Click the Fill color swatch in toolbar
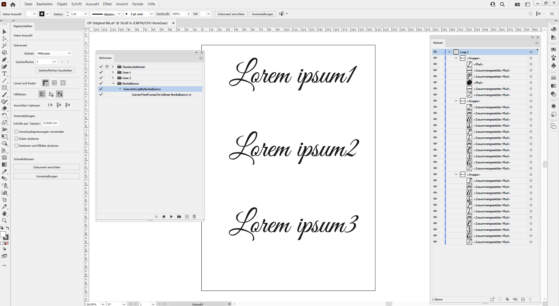Image resolution: width=559 pixels, height=306 pixels. (3, 234)
